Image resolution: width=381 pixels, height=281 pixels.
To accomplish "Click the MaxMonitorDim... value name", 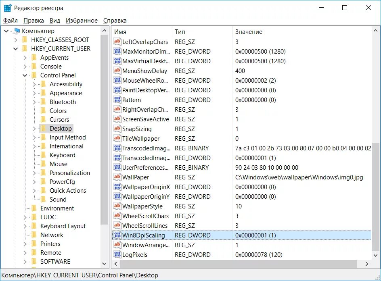I will click(146, 52).
